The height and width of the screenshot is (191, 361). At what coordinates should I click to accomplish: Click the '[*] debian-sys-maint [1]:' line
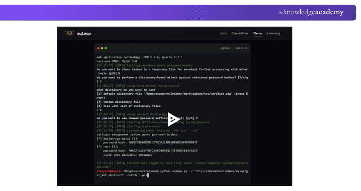(118, 138)
